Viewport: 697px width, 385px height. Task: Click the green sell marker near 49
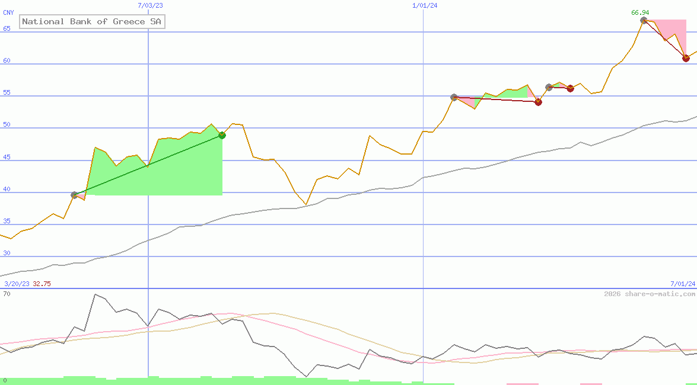coord(222,135)
